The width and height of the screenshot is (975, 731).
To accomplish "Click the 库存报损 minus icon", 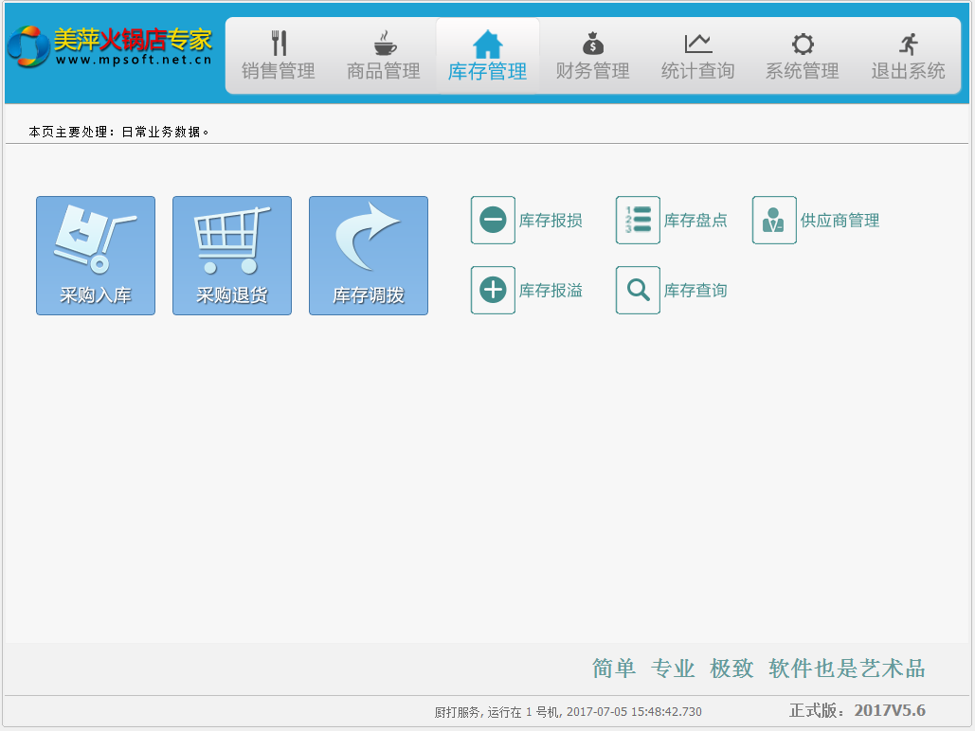I will pos(493,221).
